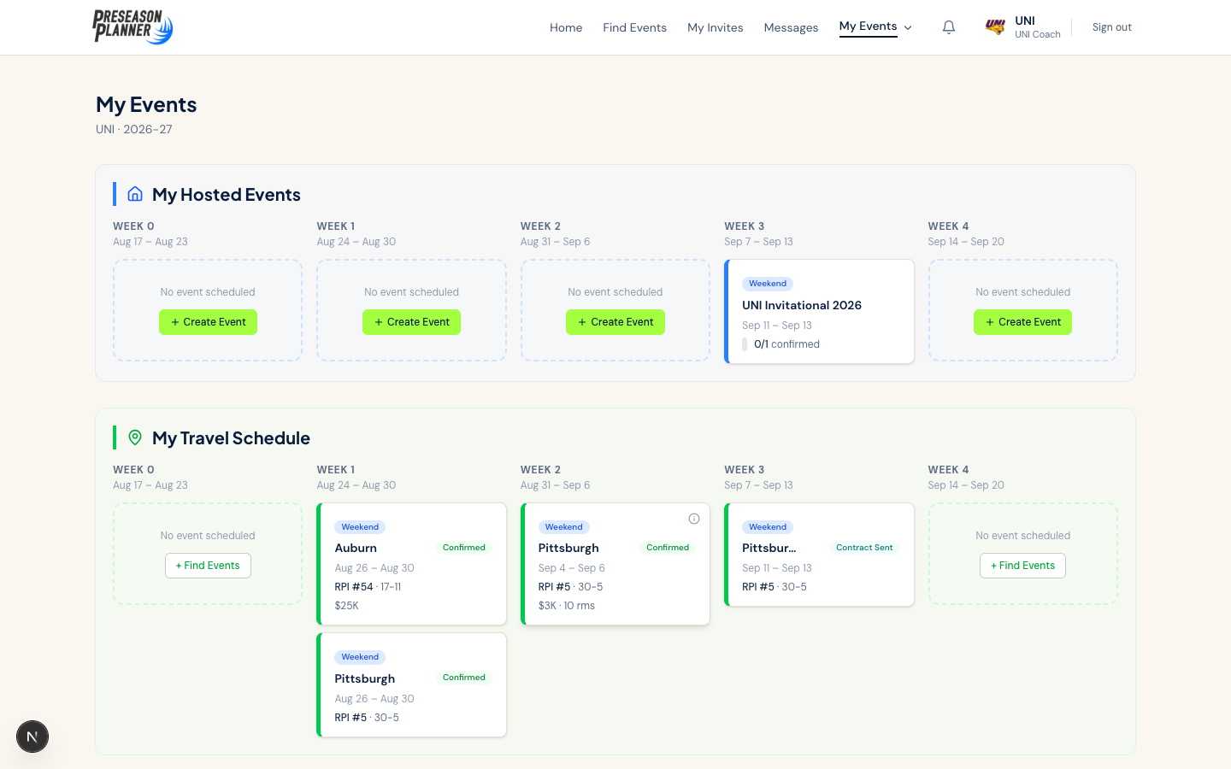1231x769 pixels.
Task: Click the Preseason Planner logo
Action: 133,26
